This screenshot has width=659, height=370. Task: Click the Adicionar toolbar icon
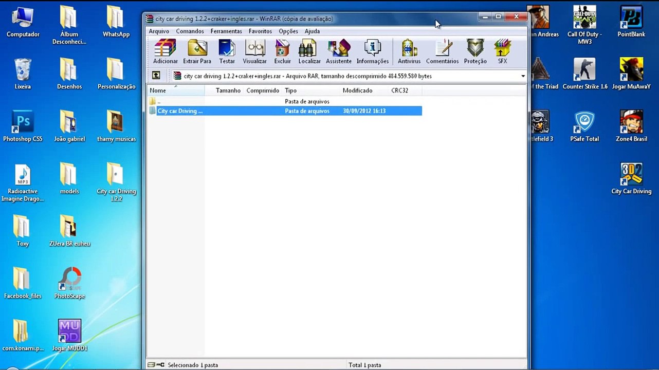pos(165,52)
